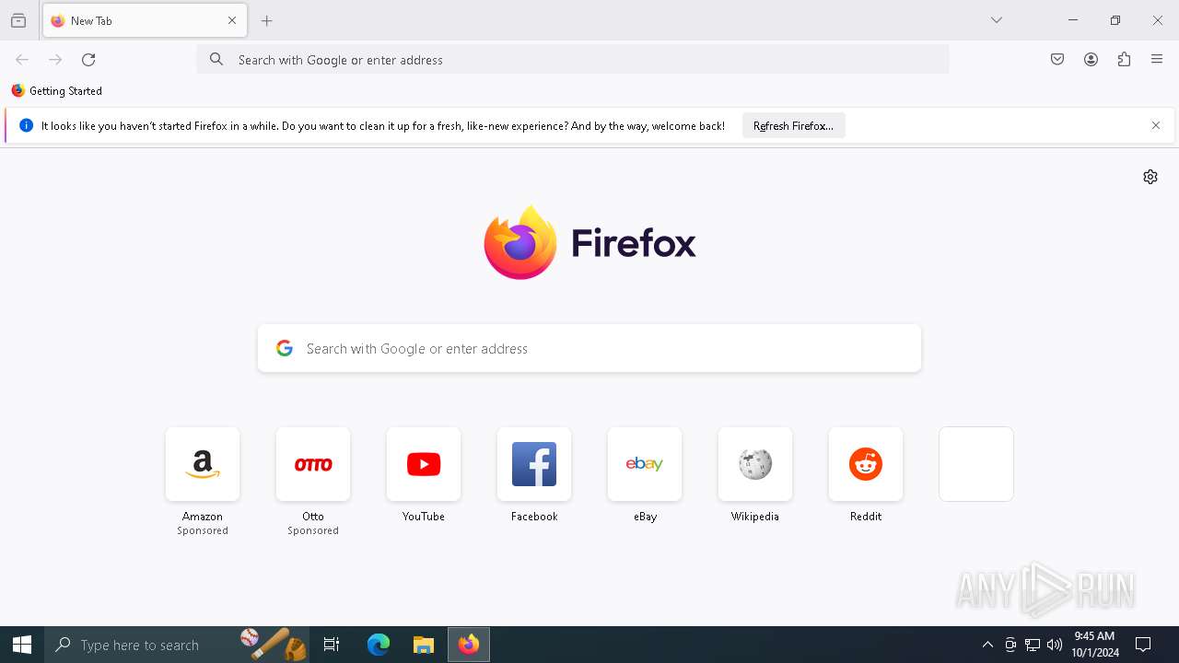Open a new tab with plus button

[x=267, y=20]
